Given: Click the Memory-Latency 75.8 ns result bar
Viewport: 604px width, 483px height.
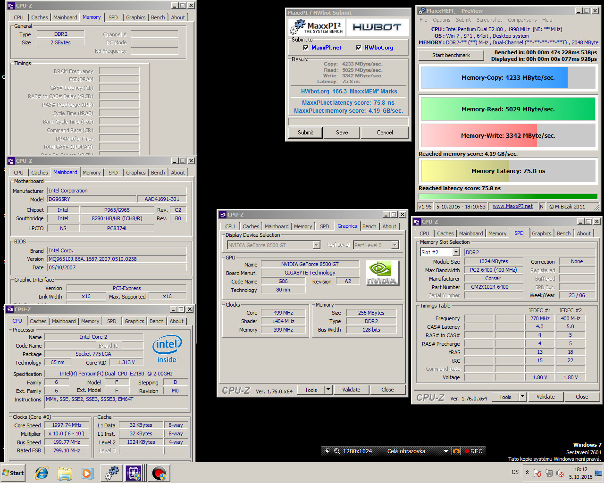Looking at the screenshot, I should coord(508,171).
